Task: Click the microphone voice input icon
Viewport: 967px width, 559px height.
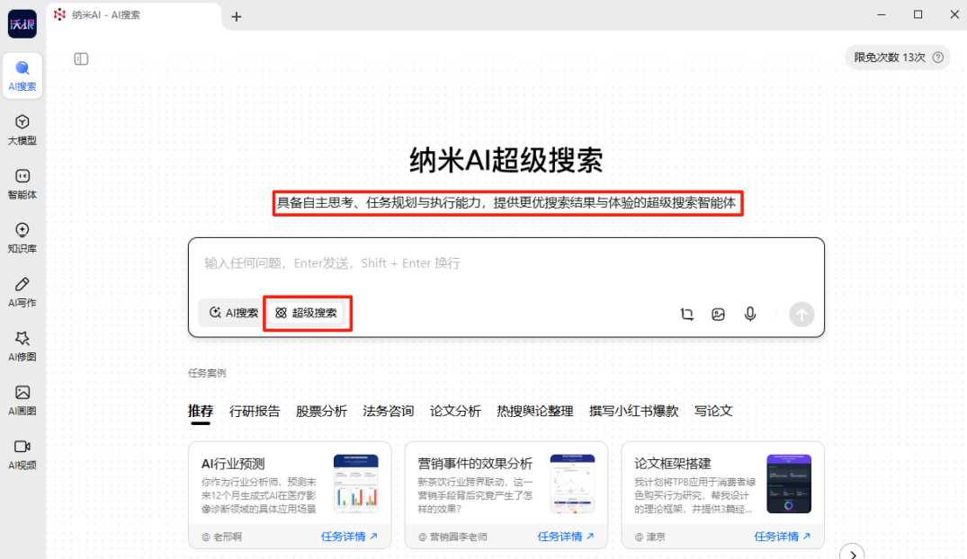Action: [750, 315]
